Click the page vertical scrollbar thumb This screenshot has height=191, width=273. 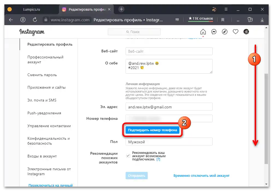point(266,119)
